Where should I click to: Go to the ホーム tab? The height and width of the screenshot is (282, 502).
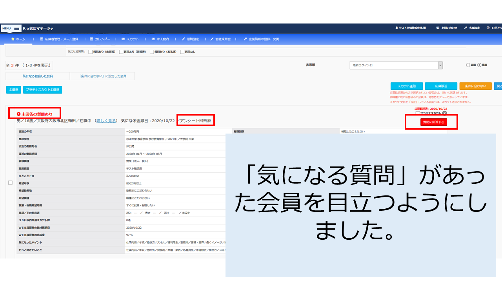[x=18, y=39]
